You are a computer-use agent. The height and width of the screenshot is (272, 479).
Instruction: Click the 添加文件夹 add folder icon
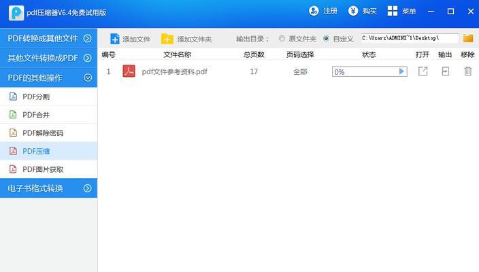pyautogui.click(x=167, y=39)
